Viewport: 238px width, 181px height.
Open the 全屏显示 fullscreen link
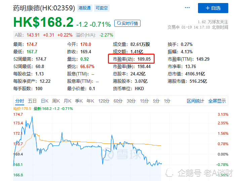(217, 101)
